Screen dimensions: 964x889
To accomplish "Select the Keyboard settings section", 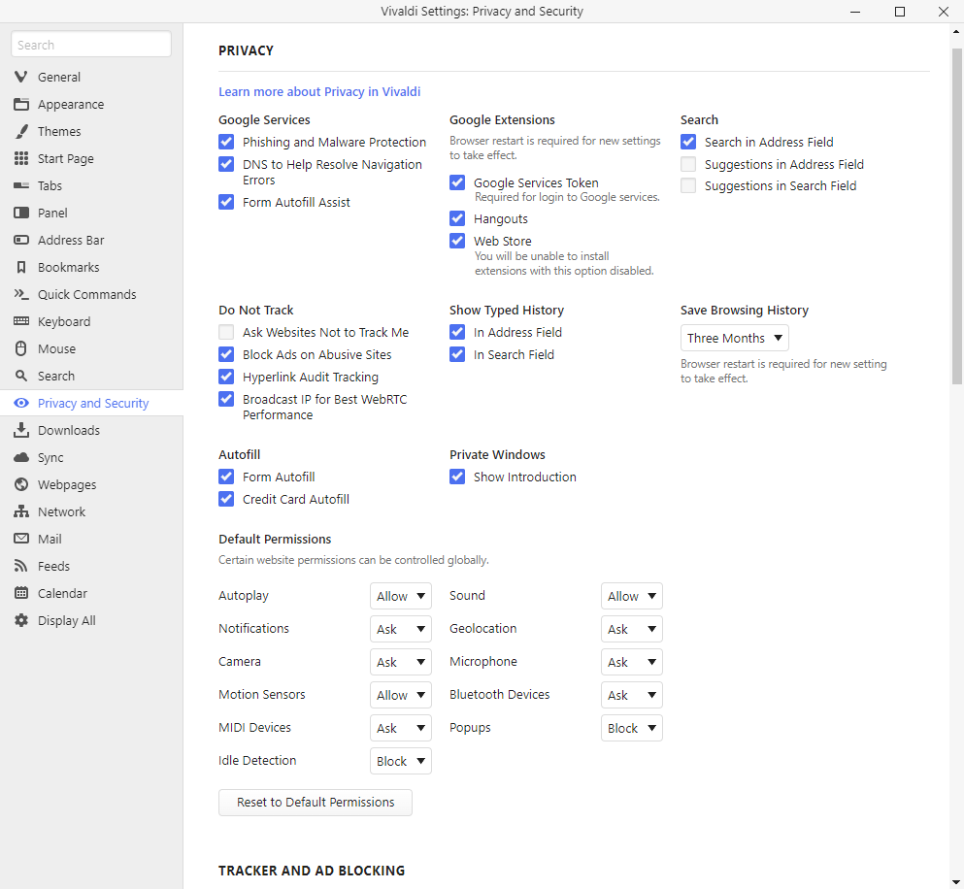I will point(91,321).
